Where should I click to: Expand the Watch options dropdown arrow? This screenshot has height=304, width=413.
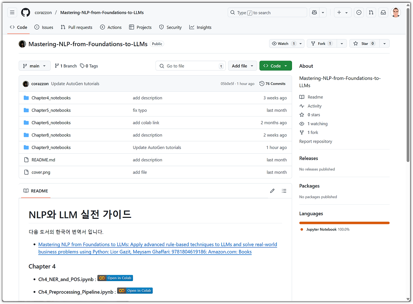[x=301, y=44]
